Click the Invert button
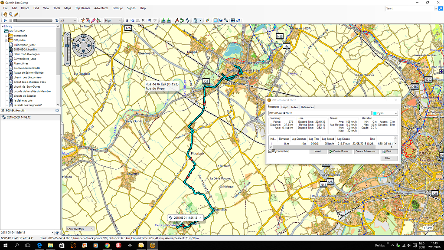 coord(318,151)
